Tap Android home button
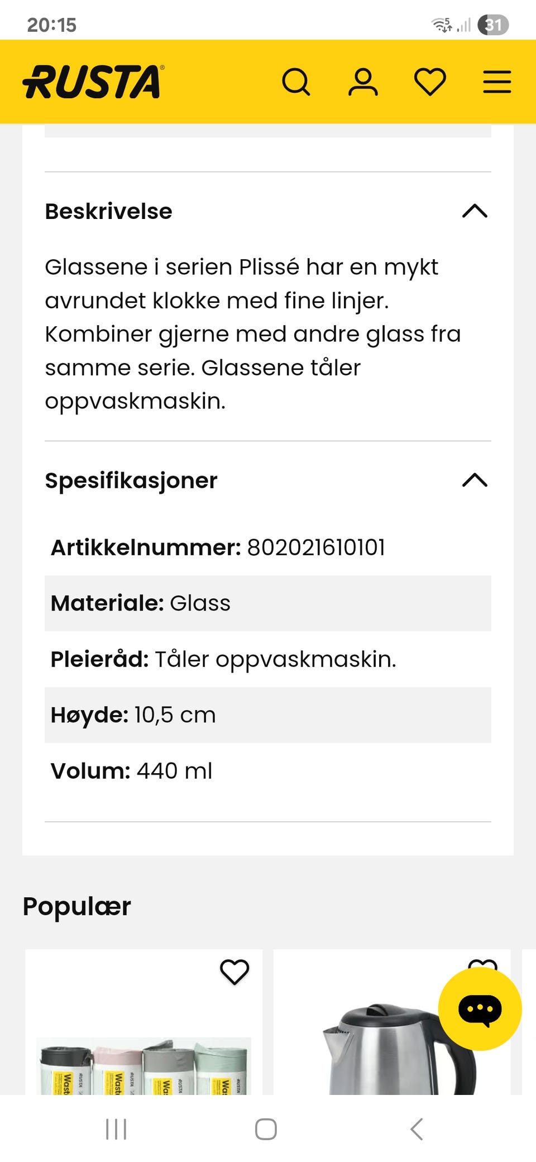 (x=266, y=1128)
